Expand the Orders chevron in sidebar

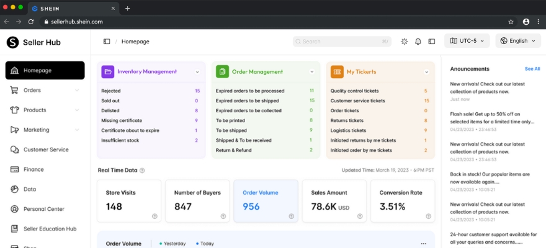coord(77,91)
